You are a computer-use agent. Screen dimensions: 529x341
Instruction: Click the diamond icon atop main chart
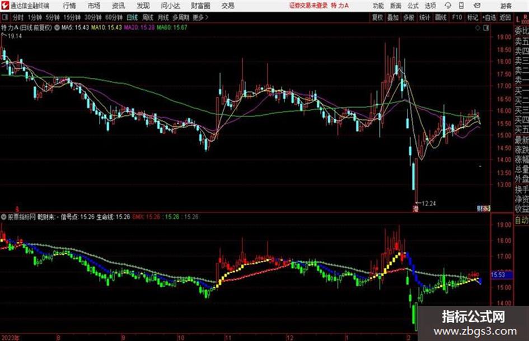pyautogui.click(x=477, y=28)
